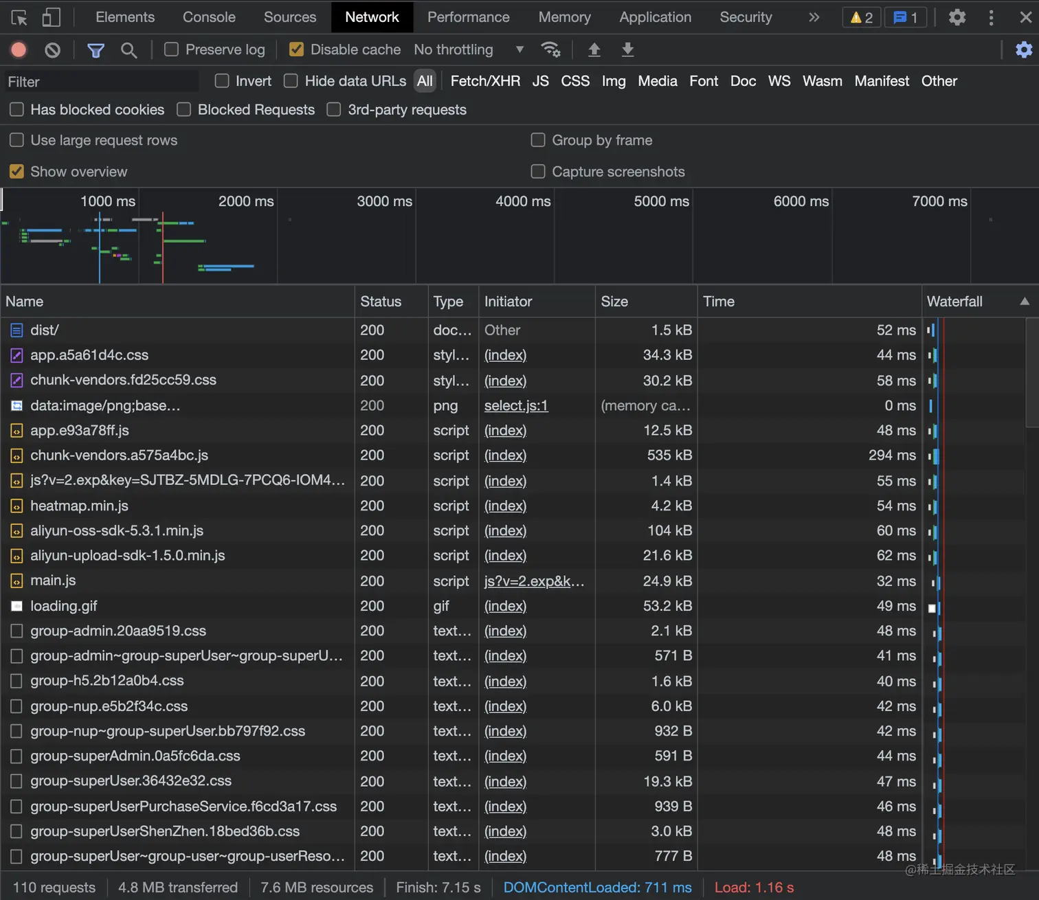Enable Blocked Requests filter

tap(184, 110)
